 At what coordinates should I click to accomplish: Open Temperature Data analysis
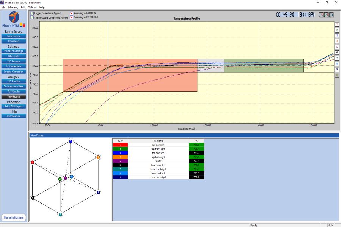(x=14, y=87)
